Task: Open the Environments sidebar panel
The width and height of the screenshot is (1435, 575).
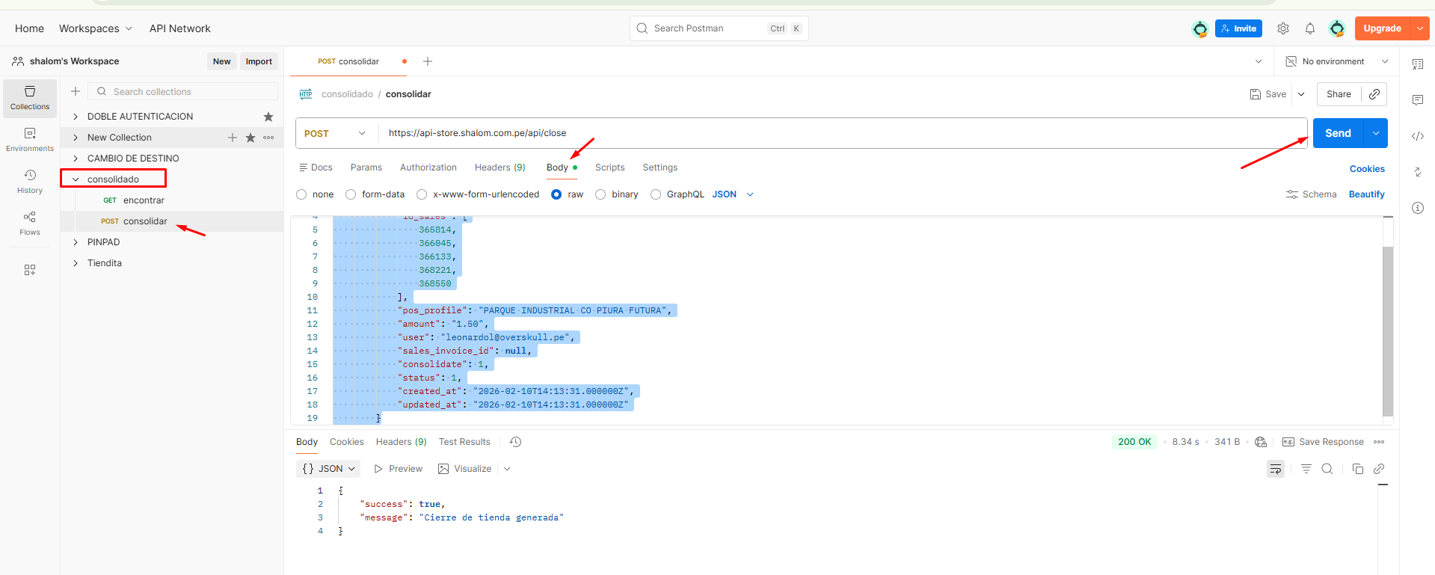Action: 30,138
